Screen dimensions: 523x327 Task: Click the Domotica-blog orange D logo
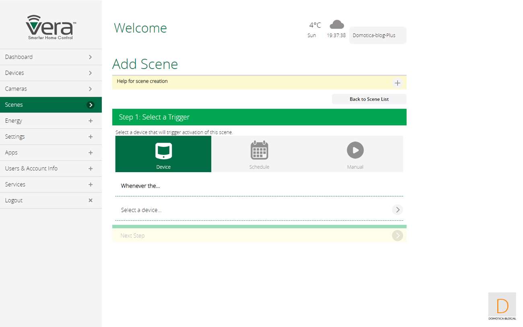click(502, 306)
